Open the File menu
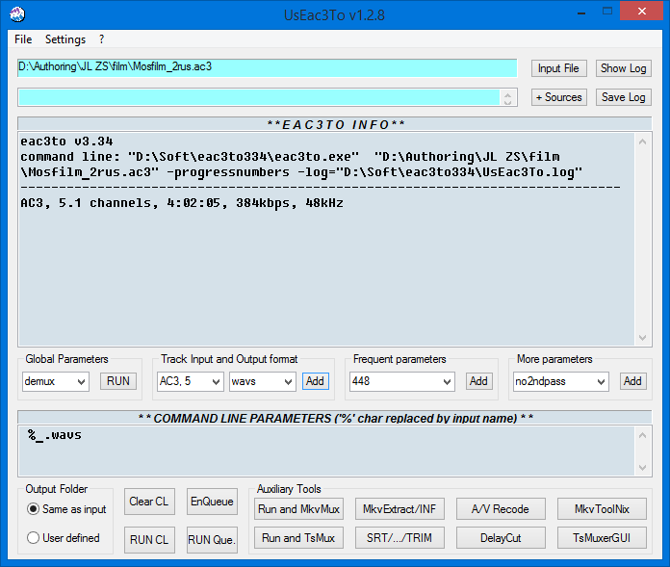 click(23, 39)
